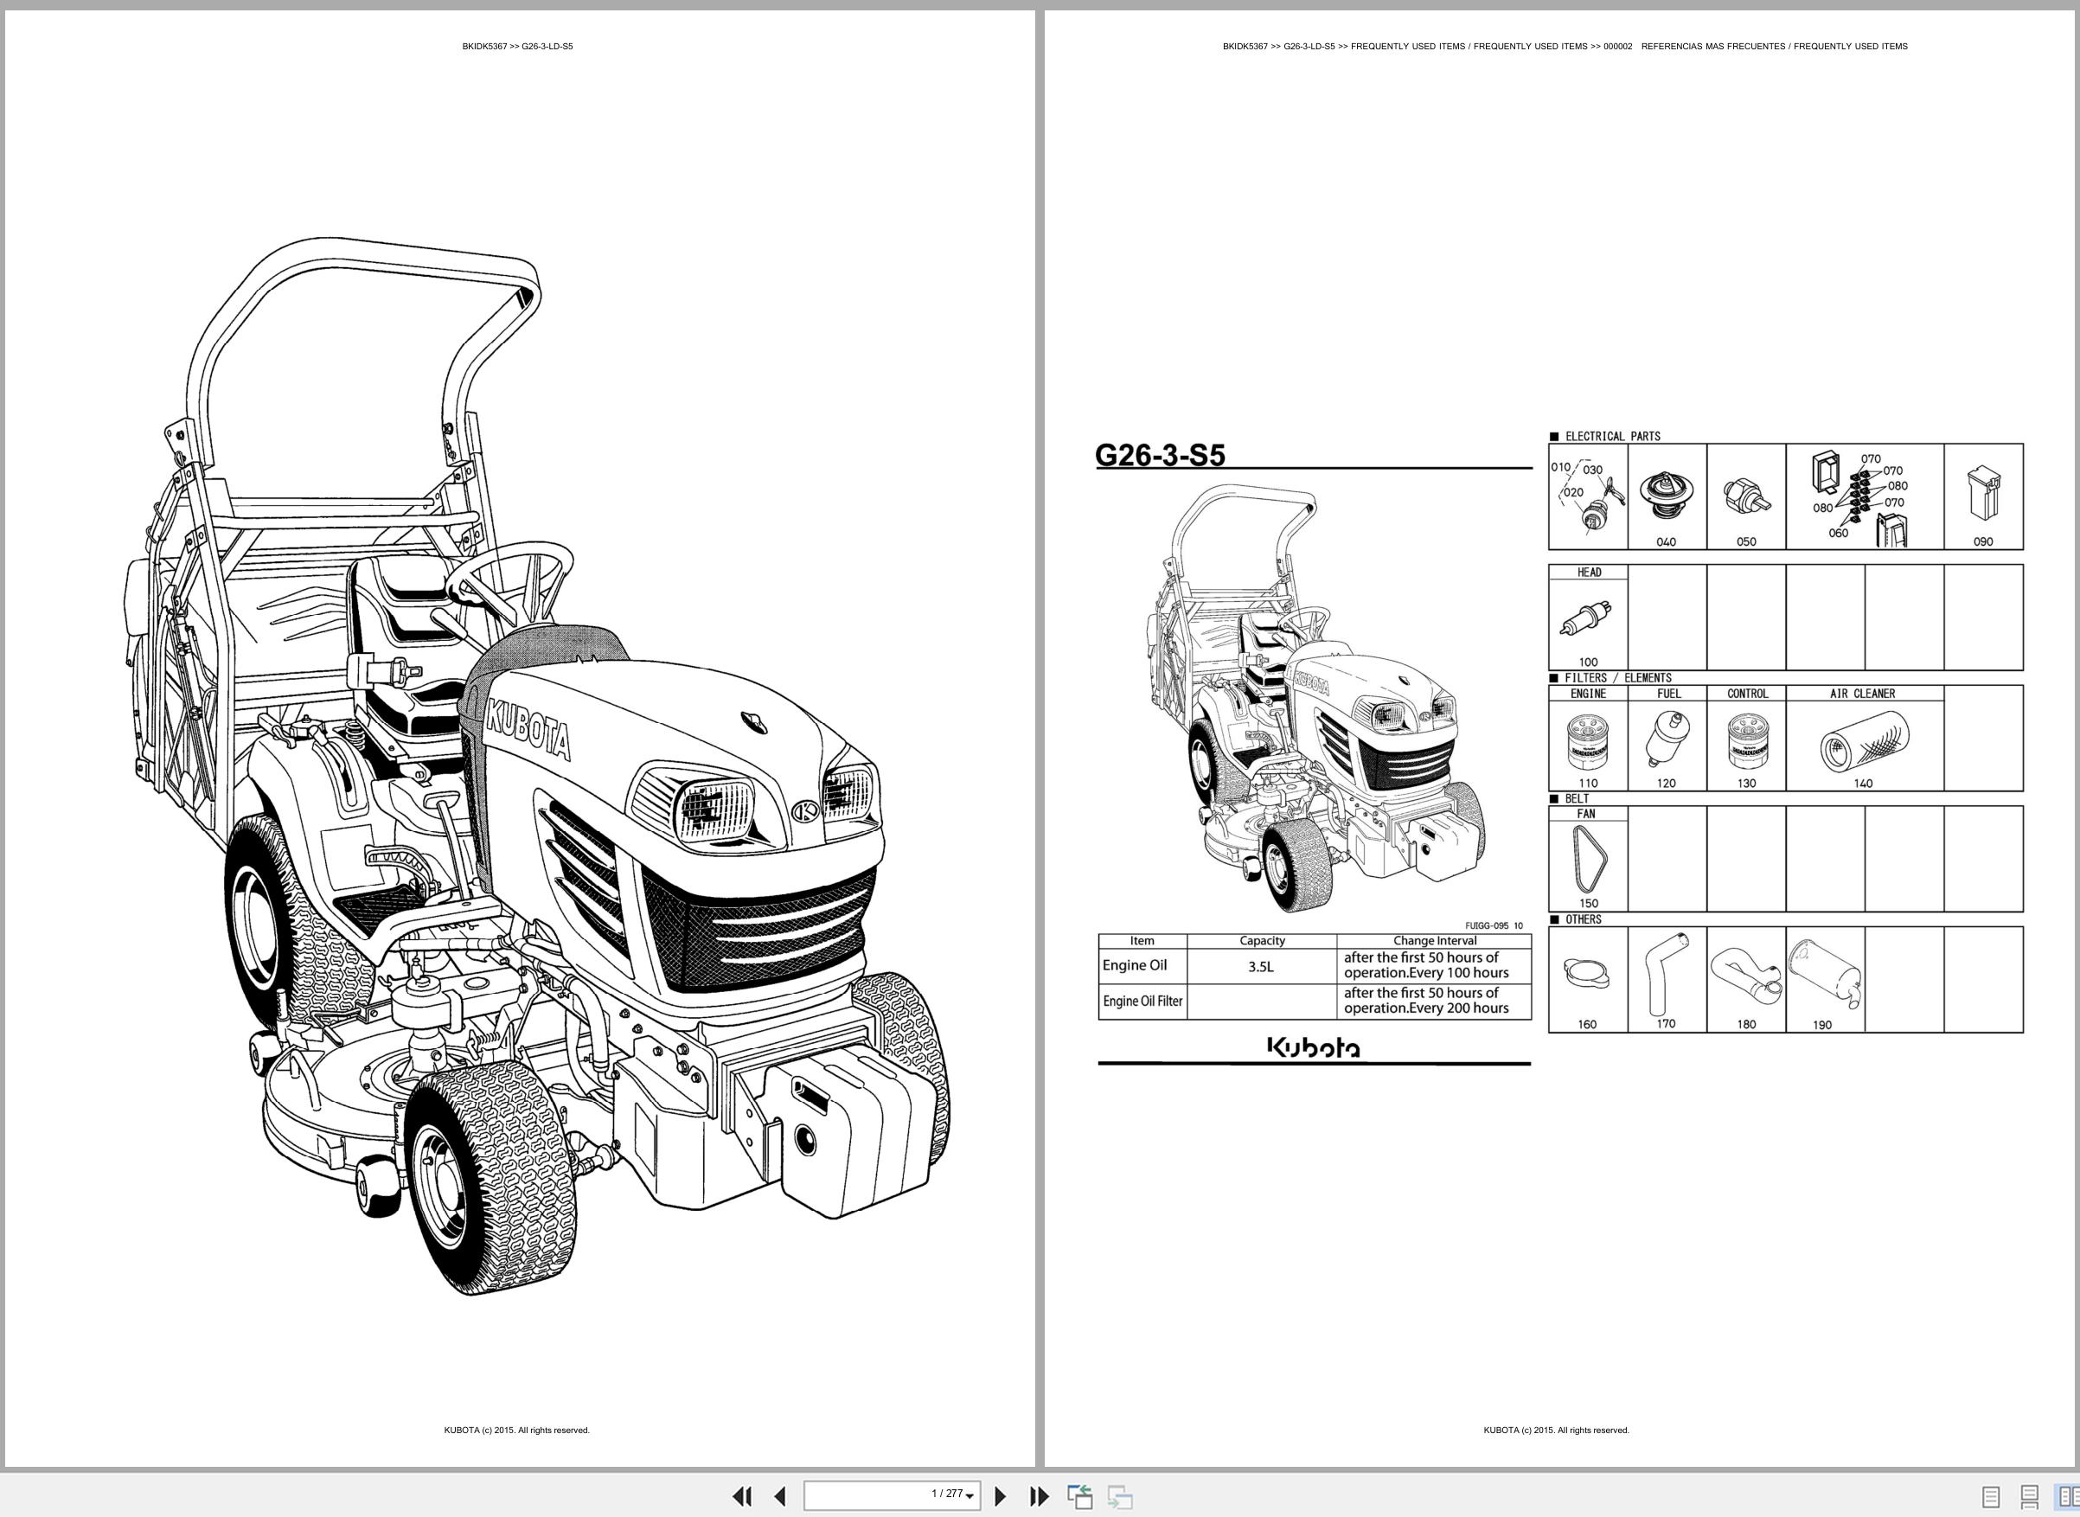Click the right page FREQUENTLY USED ITEMS breadcrumb
The image size is (2080, 1517).
pos(1565,46)
